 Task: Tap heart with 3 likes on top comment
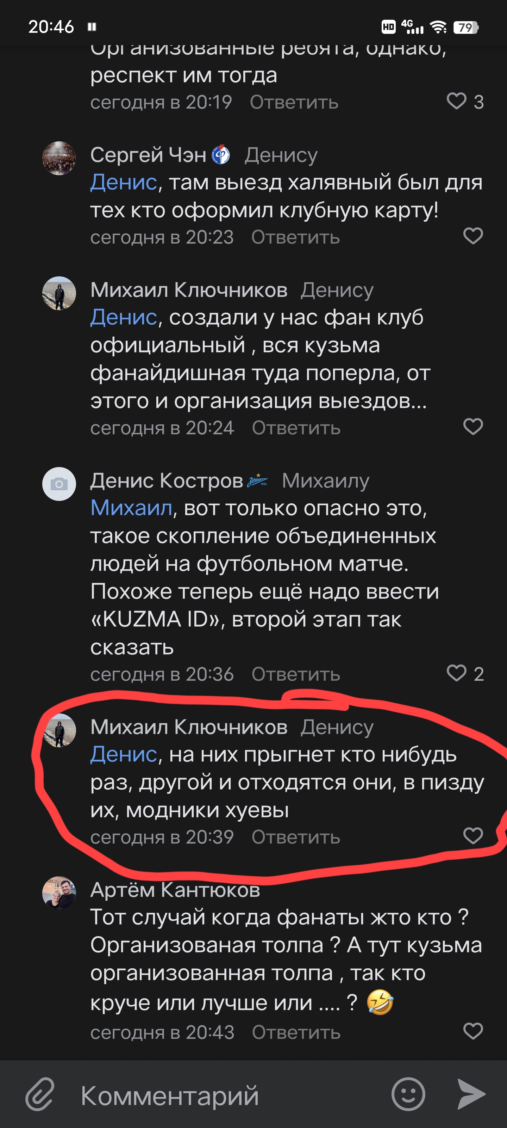tap(457, 101)
